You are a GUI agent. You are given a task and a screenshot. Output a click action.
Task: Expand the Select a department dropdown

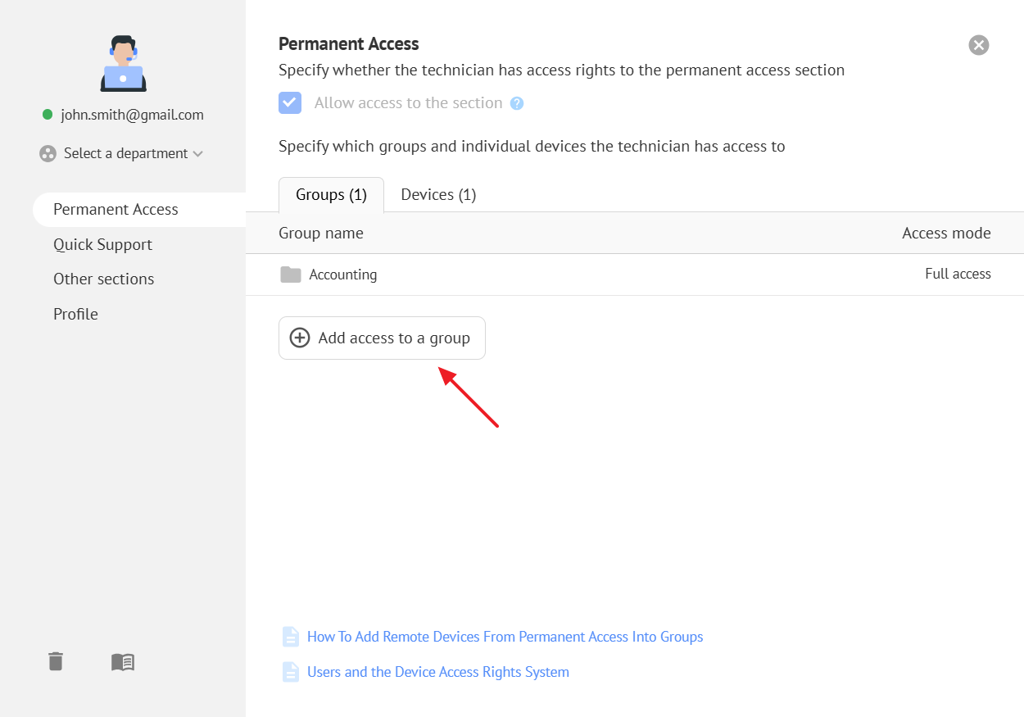click(133, 154)
